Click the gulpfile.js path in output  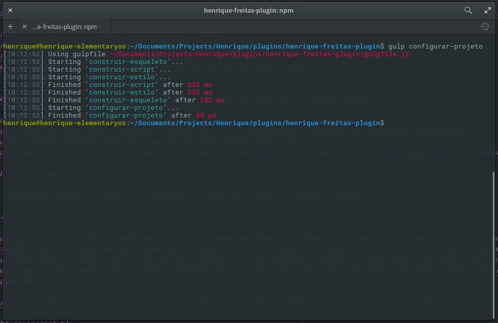point(259,54)
